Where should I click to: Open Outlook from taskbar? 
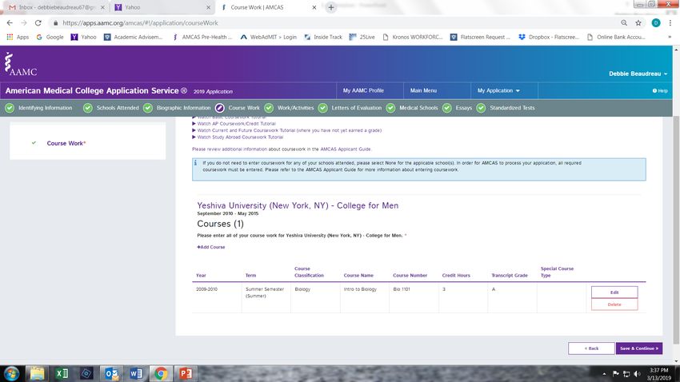111,373
